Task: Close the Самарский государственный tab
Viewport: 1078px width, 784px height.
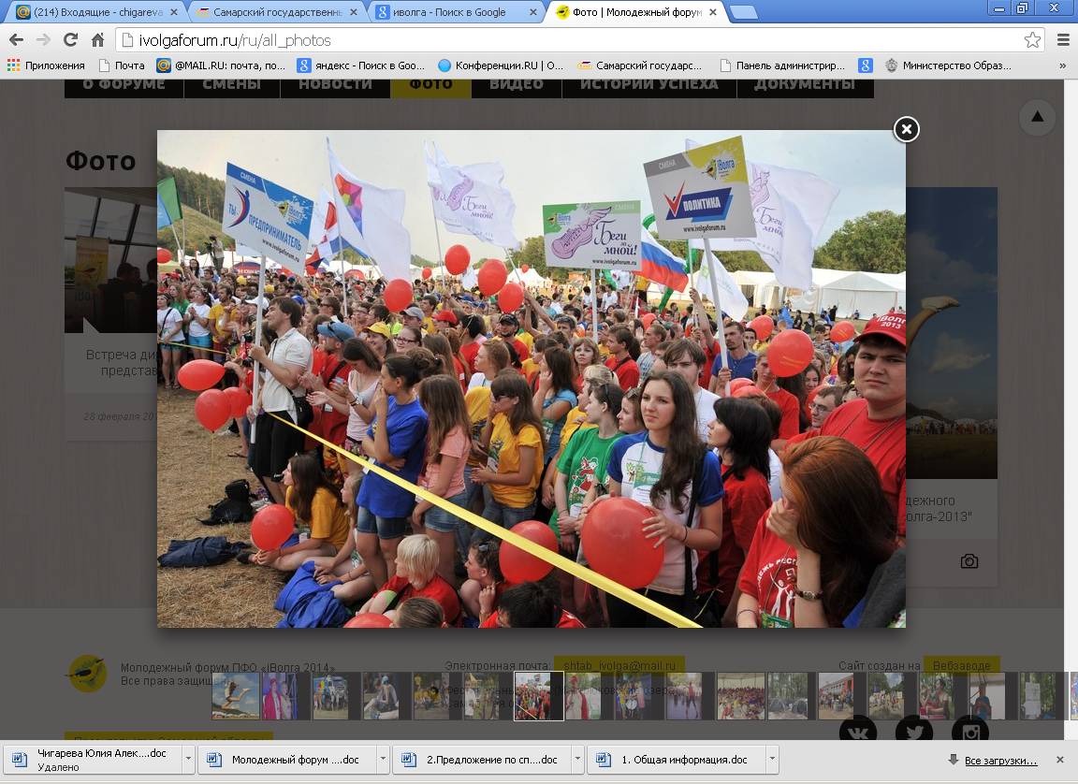Action: pyautogui.click(x=354, y=12)
